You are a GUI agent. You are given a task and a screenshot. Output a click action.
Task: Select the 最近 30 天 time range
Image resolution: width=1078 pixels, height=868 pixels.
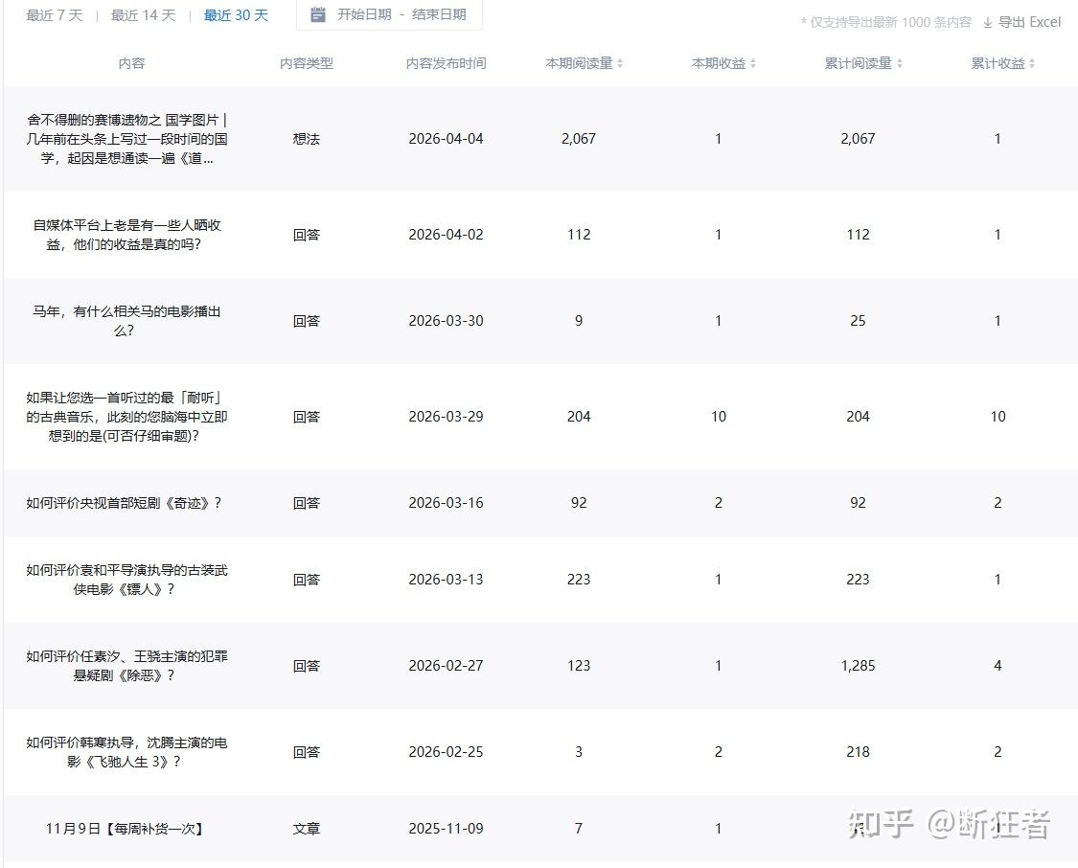click(x=236, y=15)
